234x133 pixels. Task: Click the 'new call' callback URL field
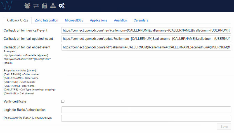(146, 30)
